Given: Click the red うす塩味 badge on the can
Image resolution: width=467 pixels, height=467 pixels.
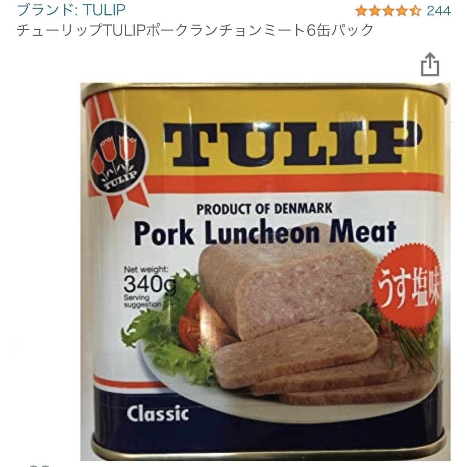Looking at the screenshot, I should 407,288.
